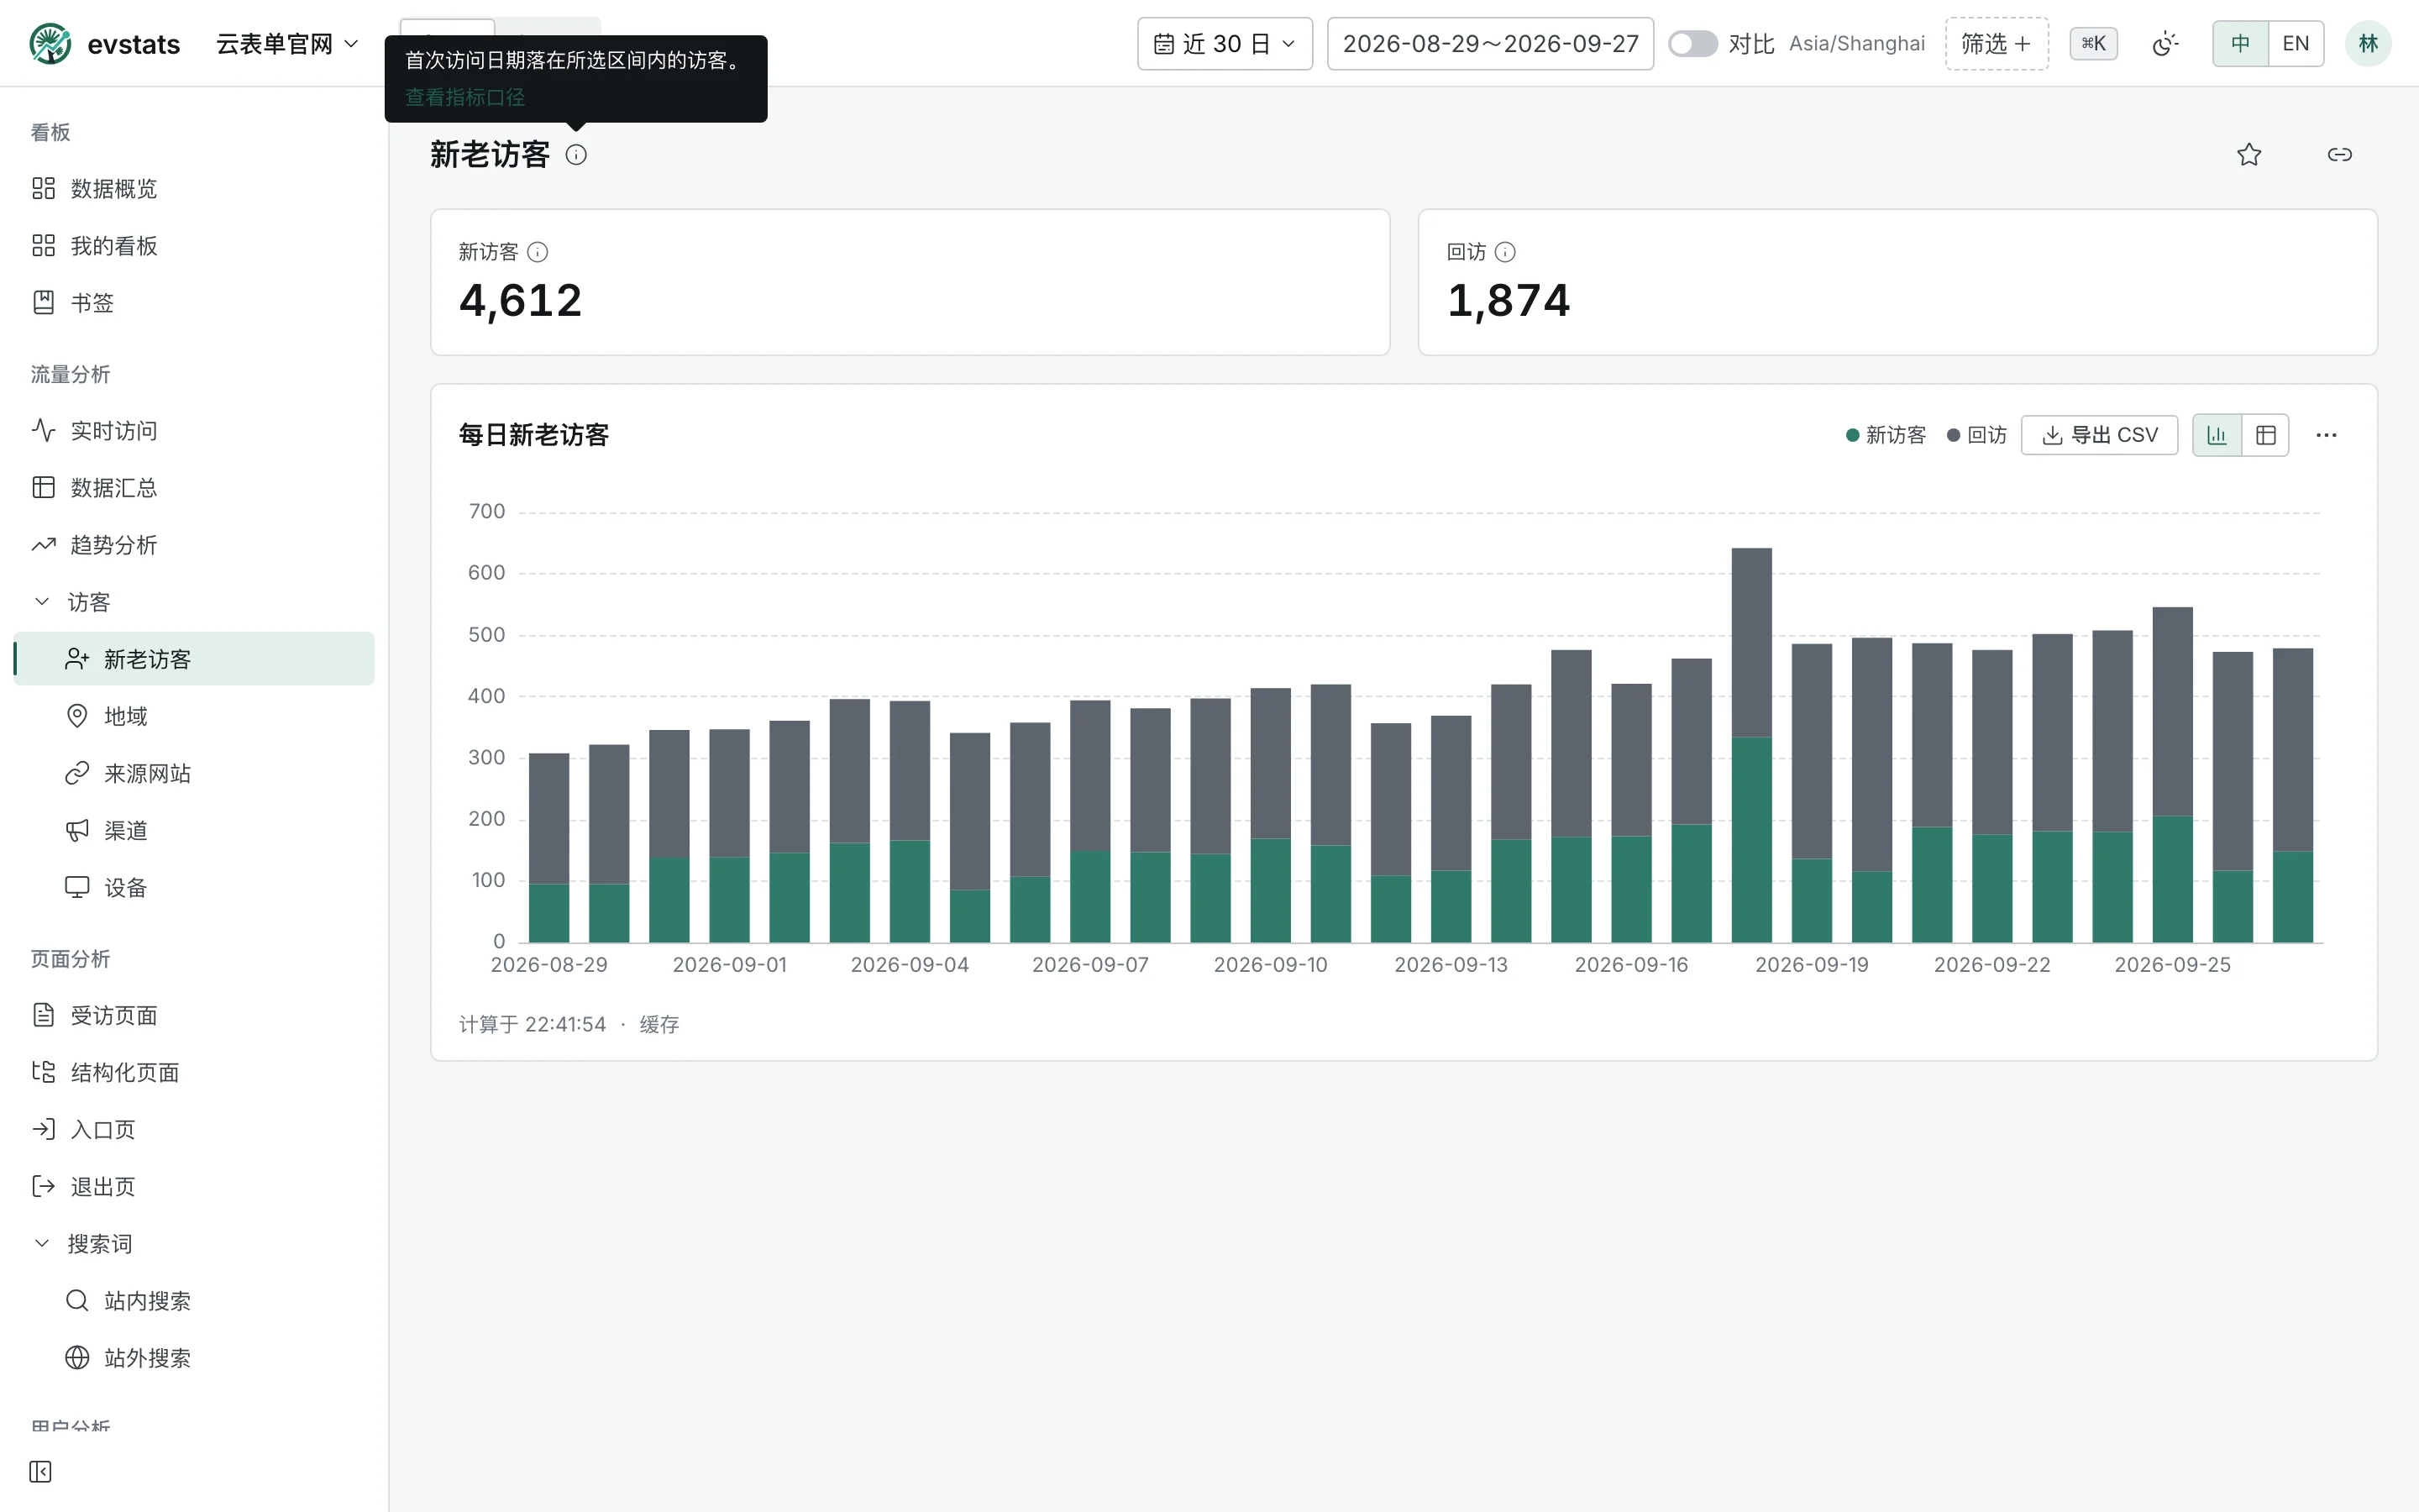The width and height of the screenshot is (2419, 1512).
Task: Open 站外搜索 report
Action: [x=194, y=1358]
